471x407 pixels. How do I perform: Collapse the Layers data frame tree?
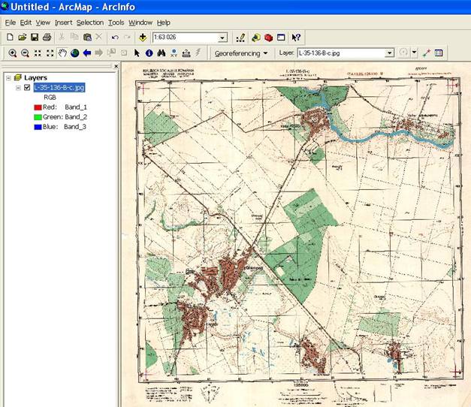pyautogui.click(x=8, y=77)
